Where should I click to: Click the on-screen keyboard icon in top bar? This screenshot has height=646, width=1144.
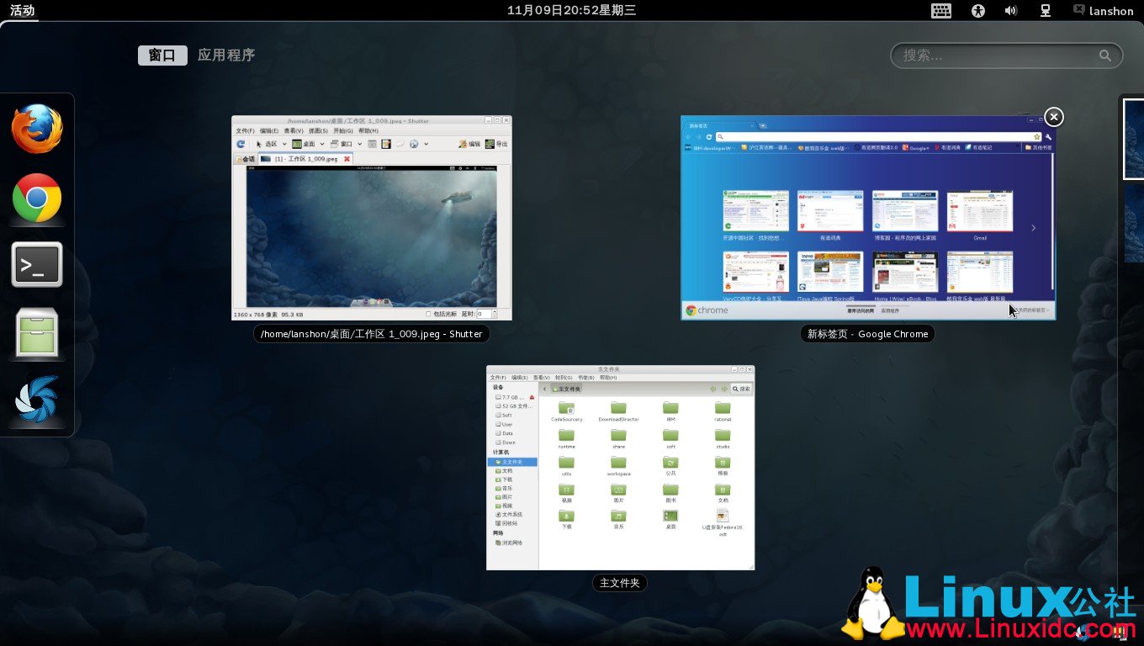coord(941,11)
